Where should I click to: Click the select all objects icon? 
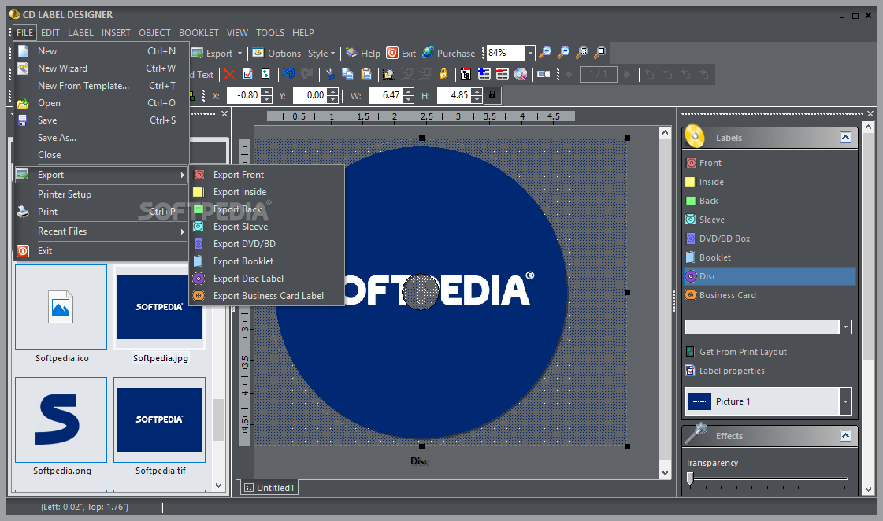(x=388, y=74)
